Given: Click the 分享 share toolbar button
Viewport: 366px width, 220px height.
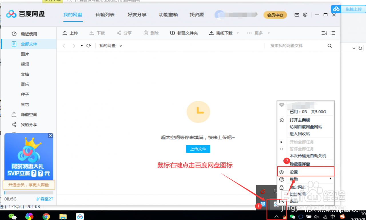Looking at the screenshot, I should click(x=124, y=33).
